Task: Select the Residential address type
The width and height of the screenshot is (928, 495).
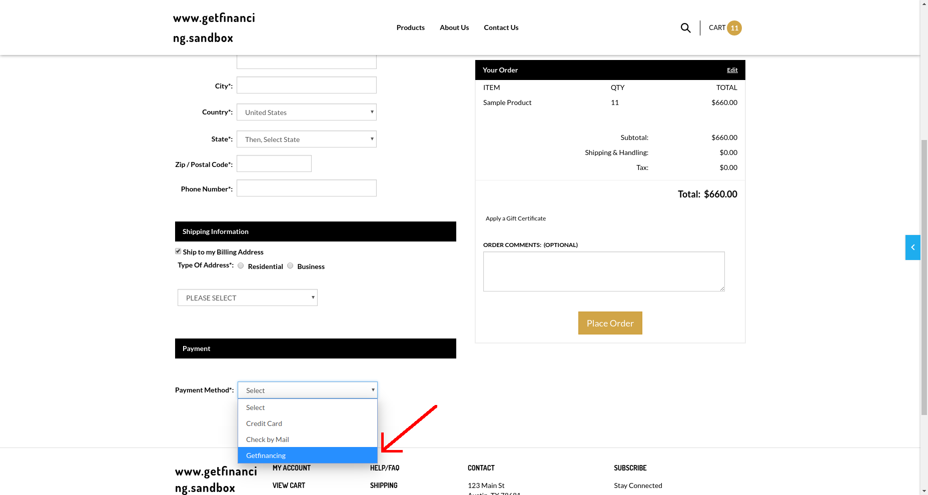Action: click(x=241, y=265)
